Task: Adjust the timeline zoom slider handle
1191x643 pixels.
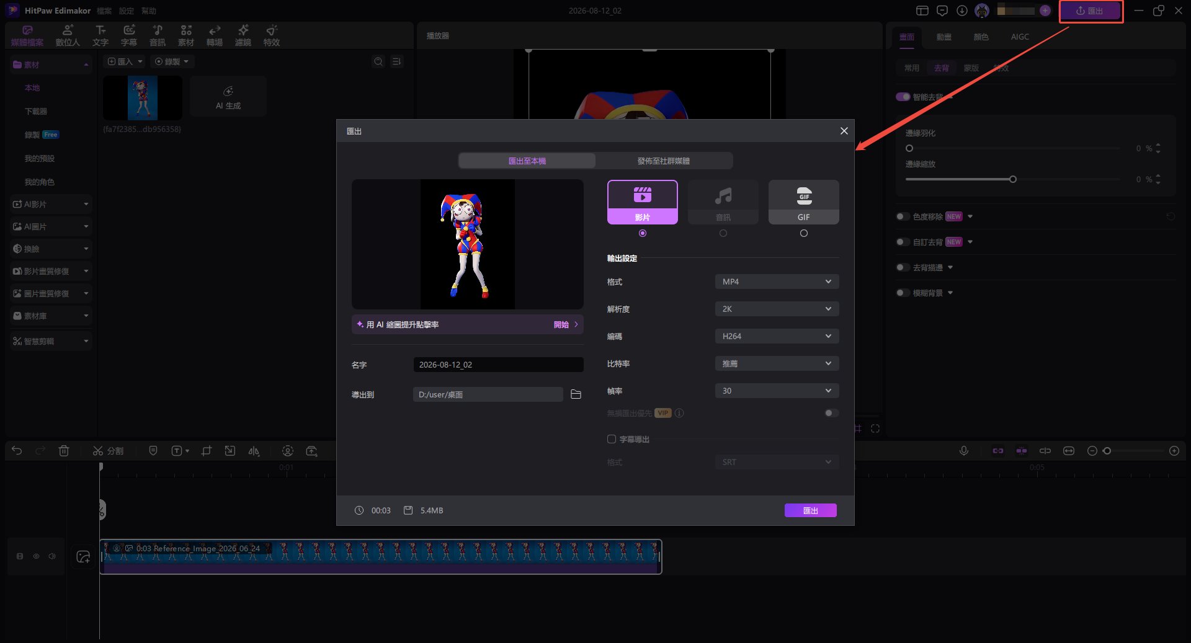Action: (x=1107, y=451)
